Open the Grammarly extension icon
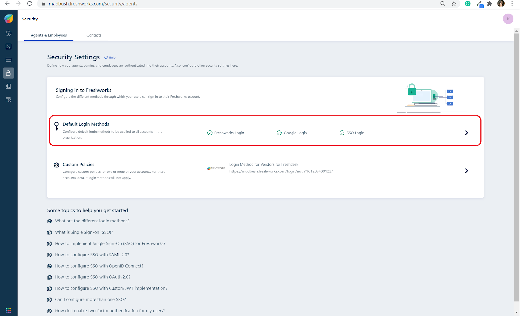Image resolution: width=520 pixels, height=316 pixels. pyautogui.click(x=468, y=4)
